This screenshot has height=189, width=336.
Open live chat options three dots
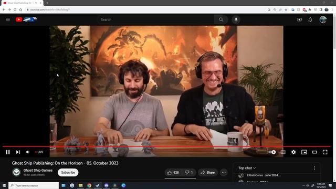314,168
